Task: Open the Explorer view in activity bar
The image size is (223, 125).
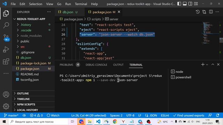Action: (6, 13)
